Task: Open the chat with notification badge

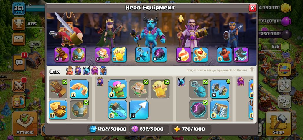Action: click(x=19, y=63)
